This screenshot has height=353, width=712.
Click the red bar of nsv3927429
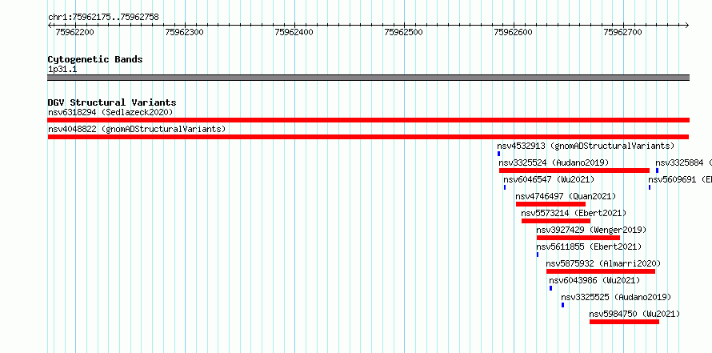[578, 238]
